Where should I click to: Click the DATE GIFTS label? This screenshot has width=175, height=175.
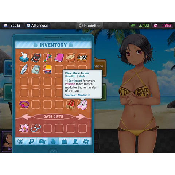(x=53, y=117)
